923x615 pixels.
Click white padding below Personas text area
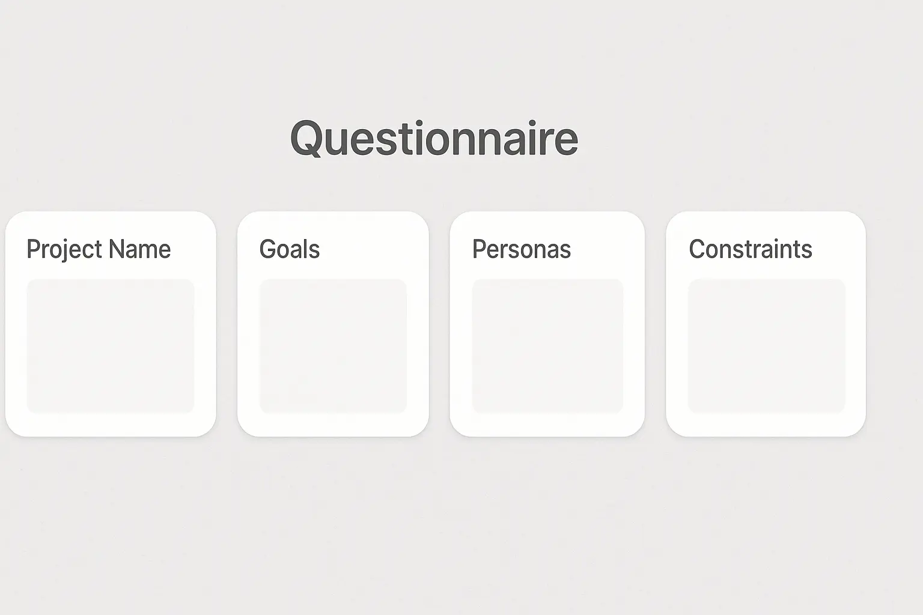coord(547,425)
